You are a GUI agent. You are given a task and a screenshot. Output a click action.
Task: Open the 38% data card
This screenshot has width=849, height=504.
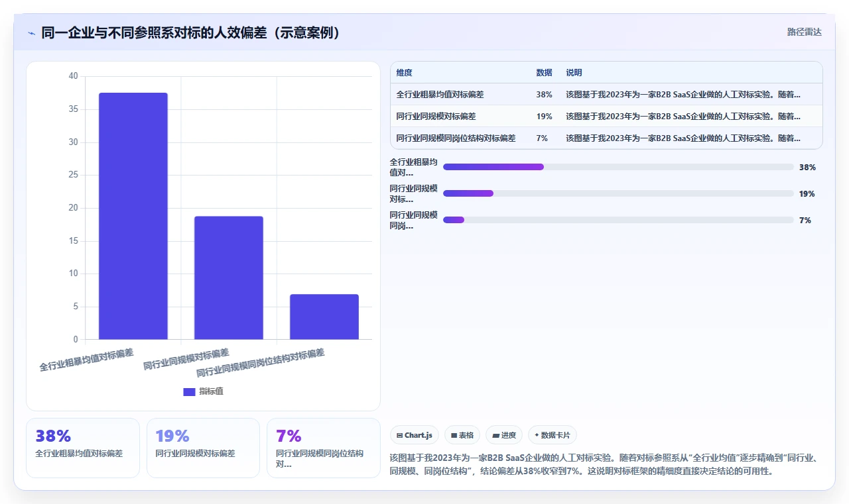[x=83, y=448]
